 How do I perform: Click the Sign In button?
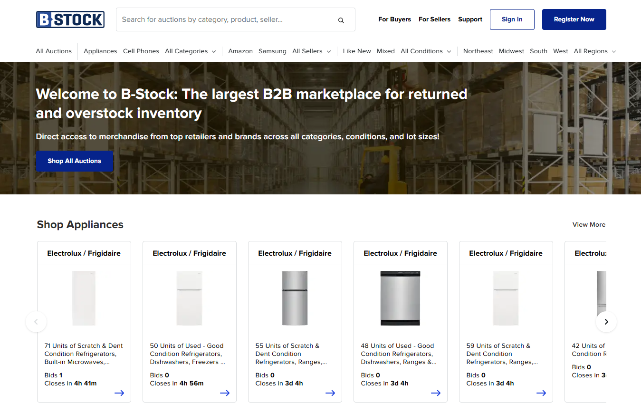[512, 19]
